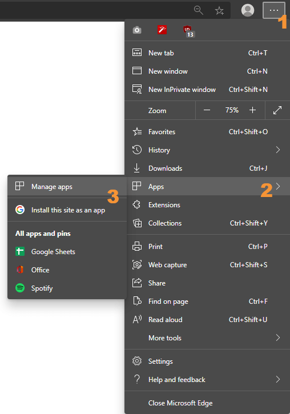The height and width of the screenshot is (414, 290).
Task: Click the zoom magnifier icon in address bar
Action: coord(199,10)
